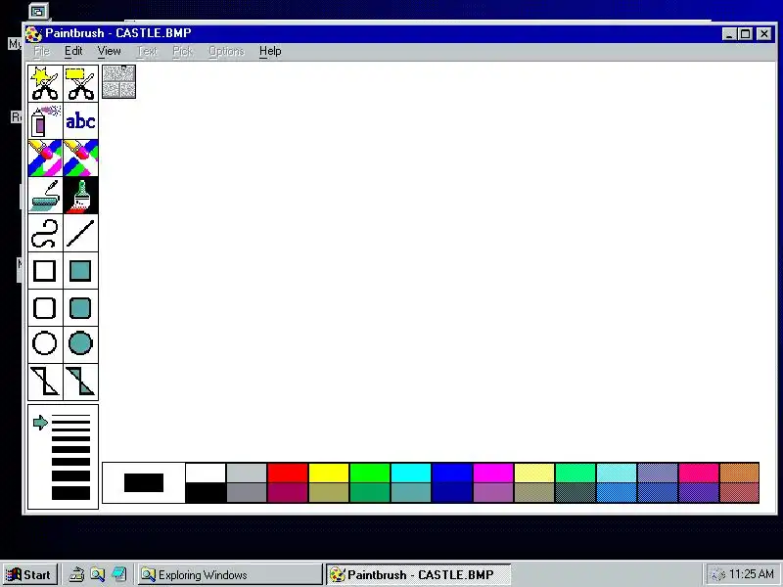Pick the white palette swatch
Image resolution: width=783 pixels, height=587 pixels.
206,474
